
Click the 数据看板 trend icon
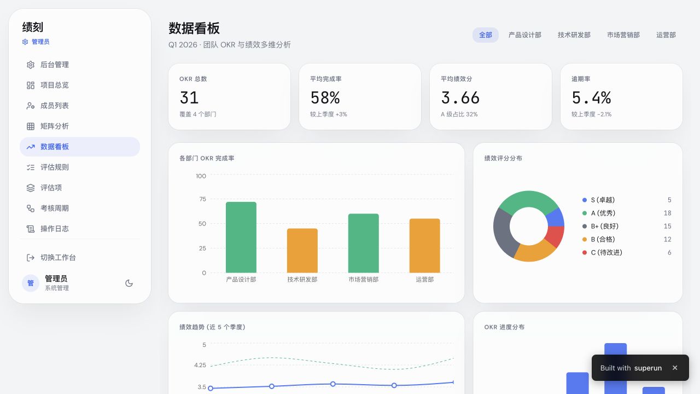coord(31,147)
